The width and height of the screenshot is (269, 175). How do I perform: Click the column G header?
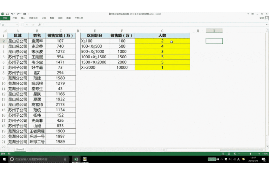pos(162,31)
